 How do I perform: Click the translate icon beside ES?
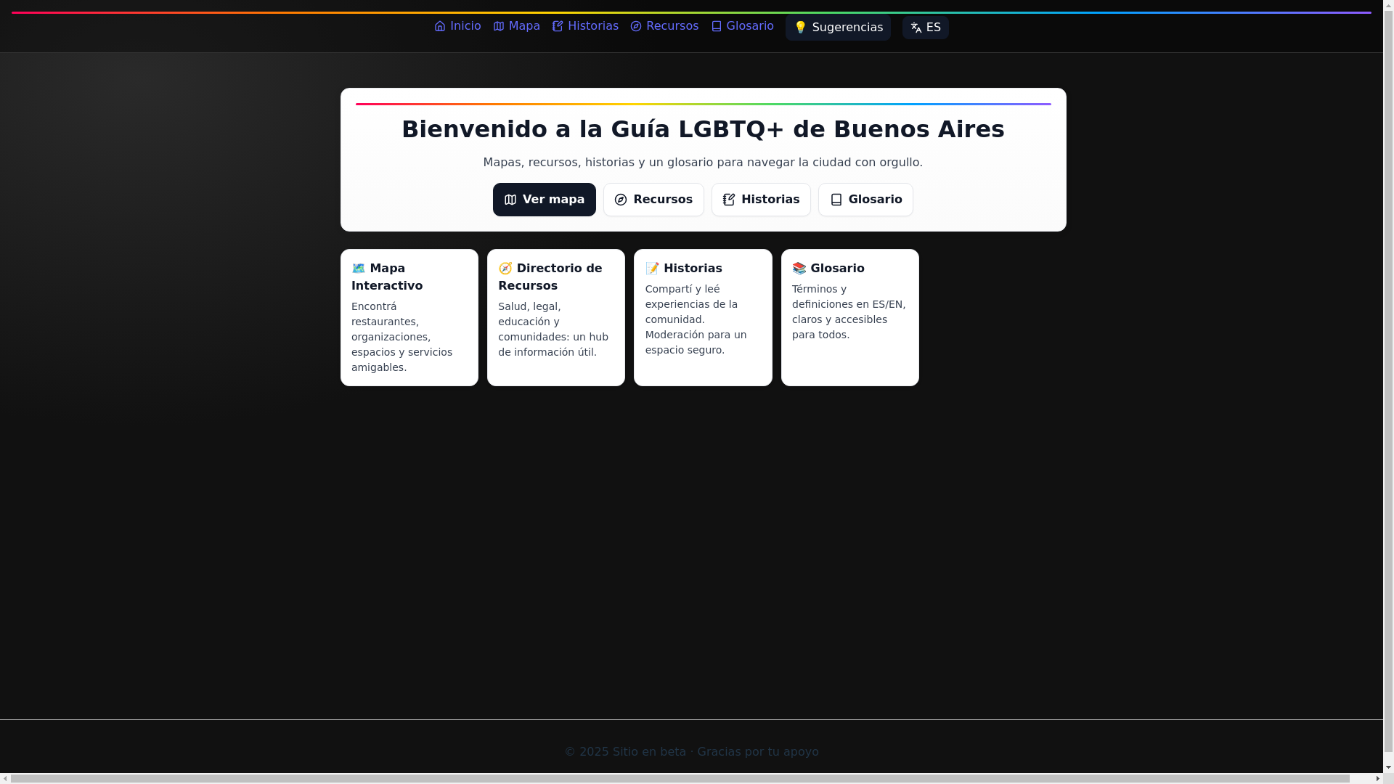(916, 28)
